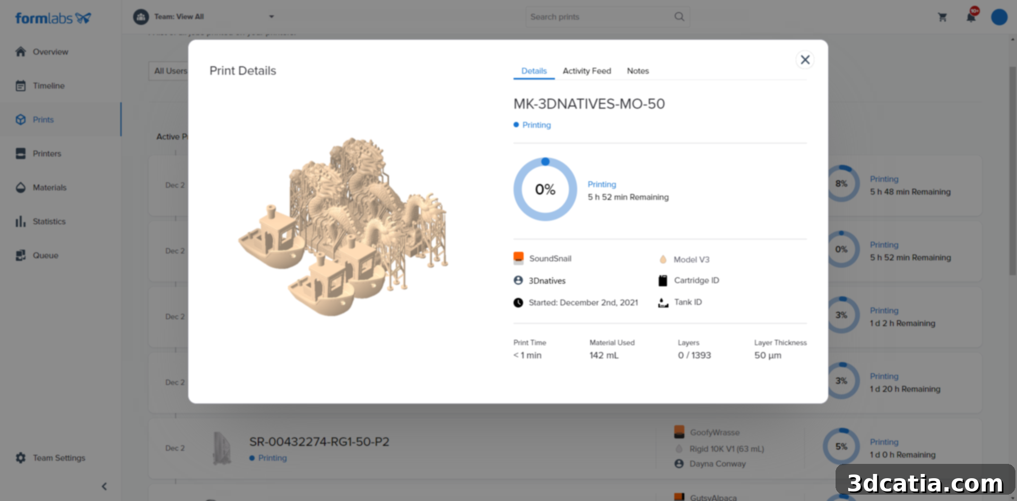Open the Printers icon in sidebar
Screen dimensions: 1017x501
(21, 153)
